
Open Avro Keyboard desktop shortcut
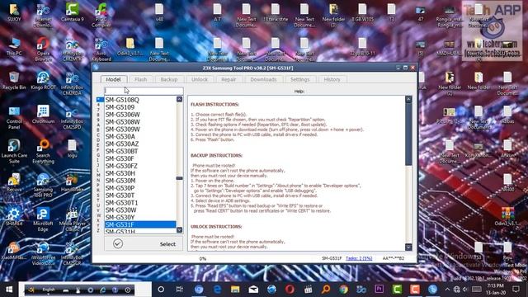click(101, 49)
